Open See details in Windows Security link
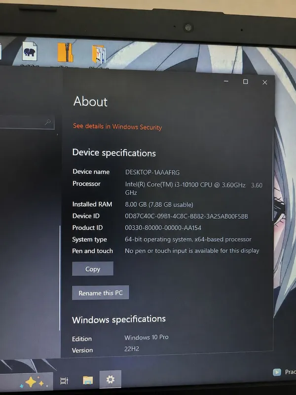The height and width of the screenshot is (395, 296). click(117, 126)
